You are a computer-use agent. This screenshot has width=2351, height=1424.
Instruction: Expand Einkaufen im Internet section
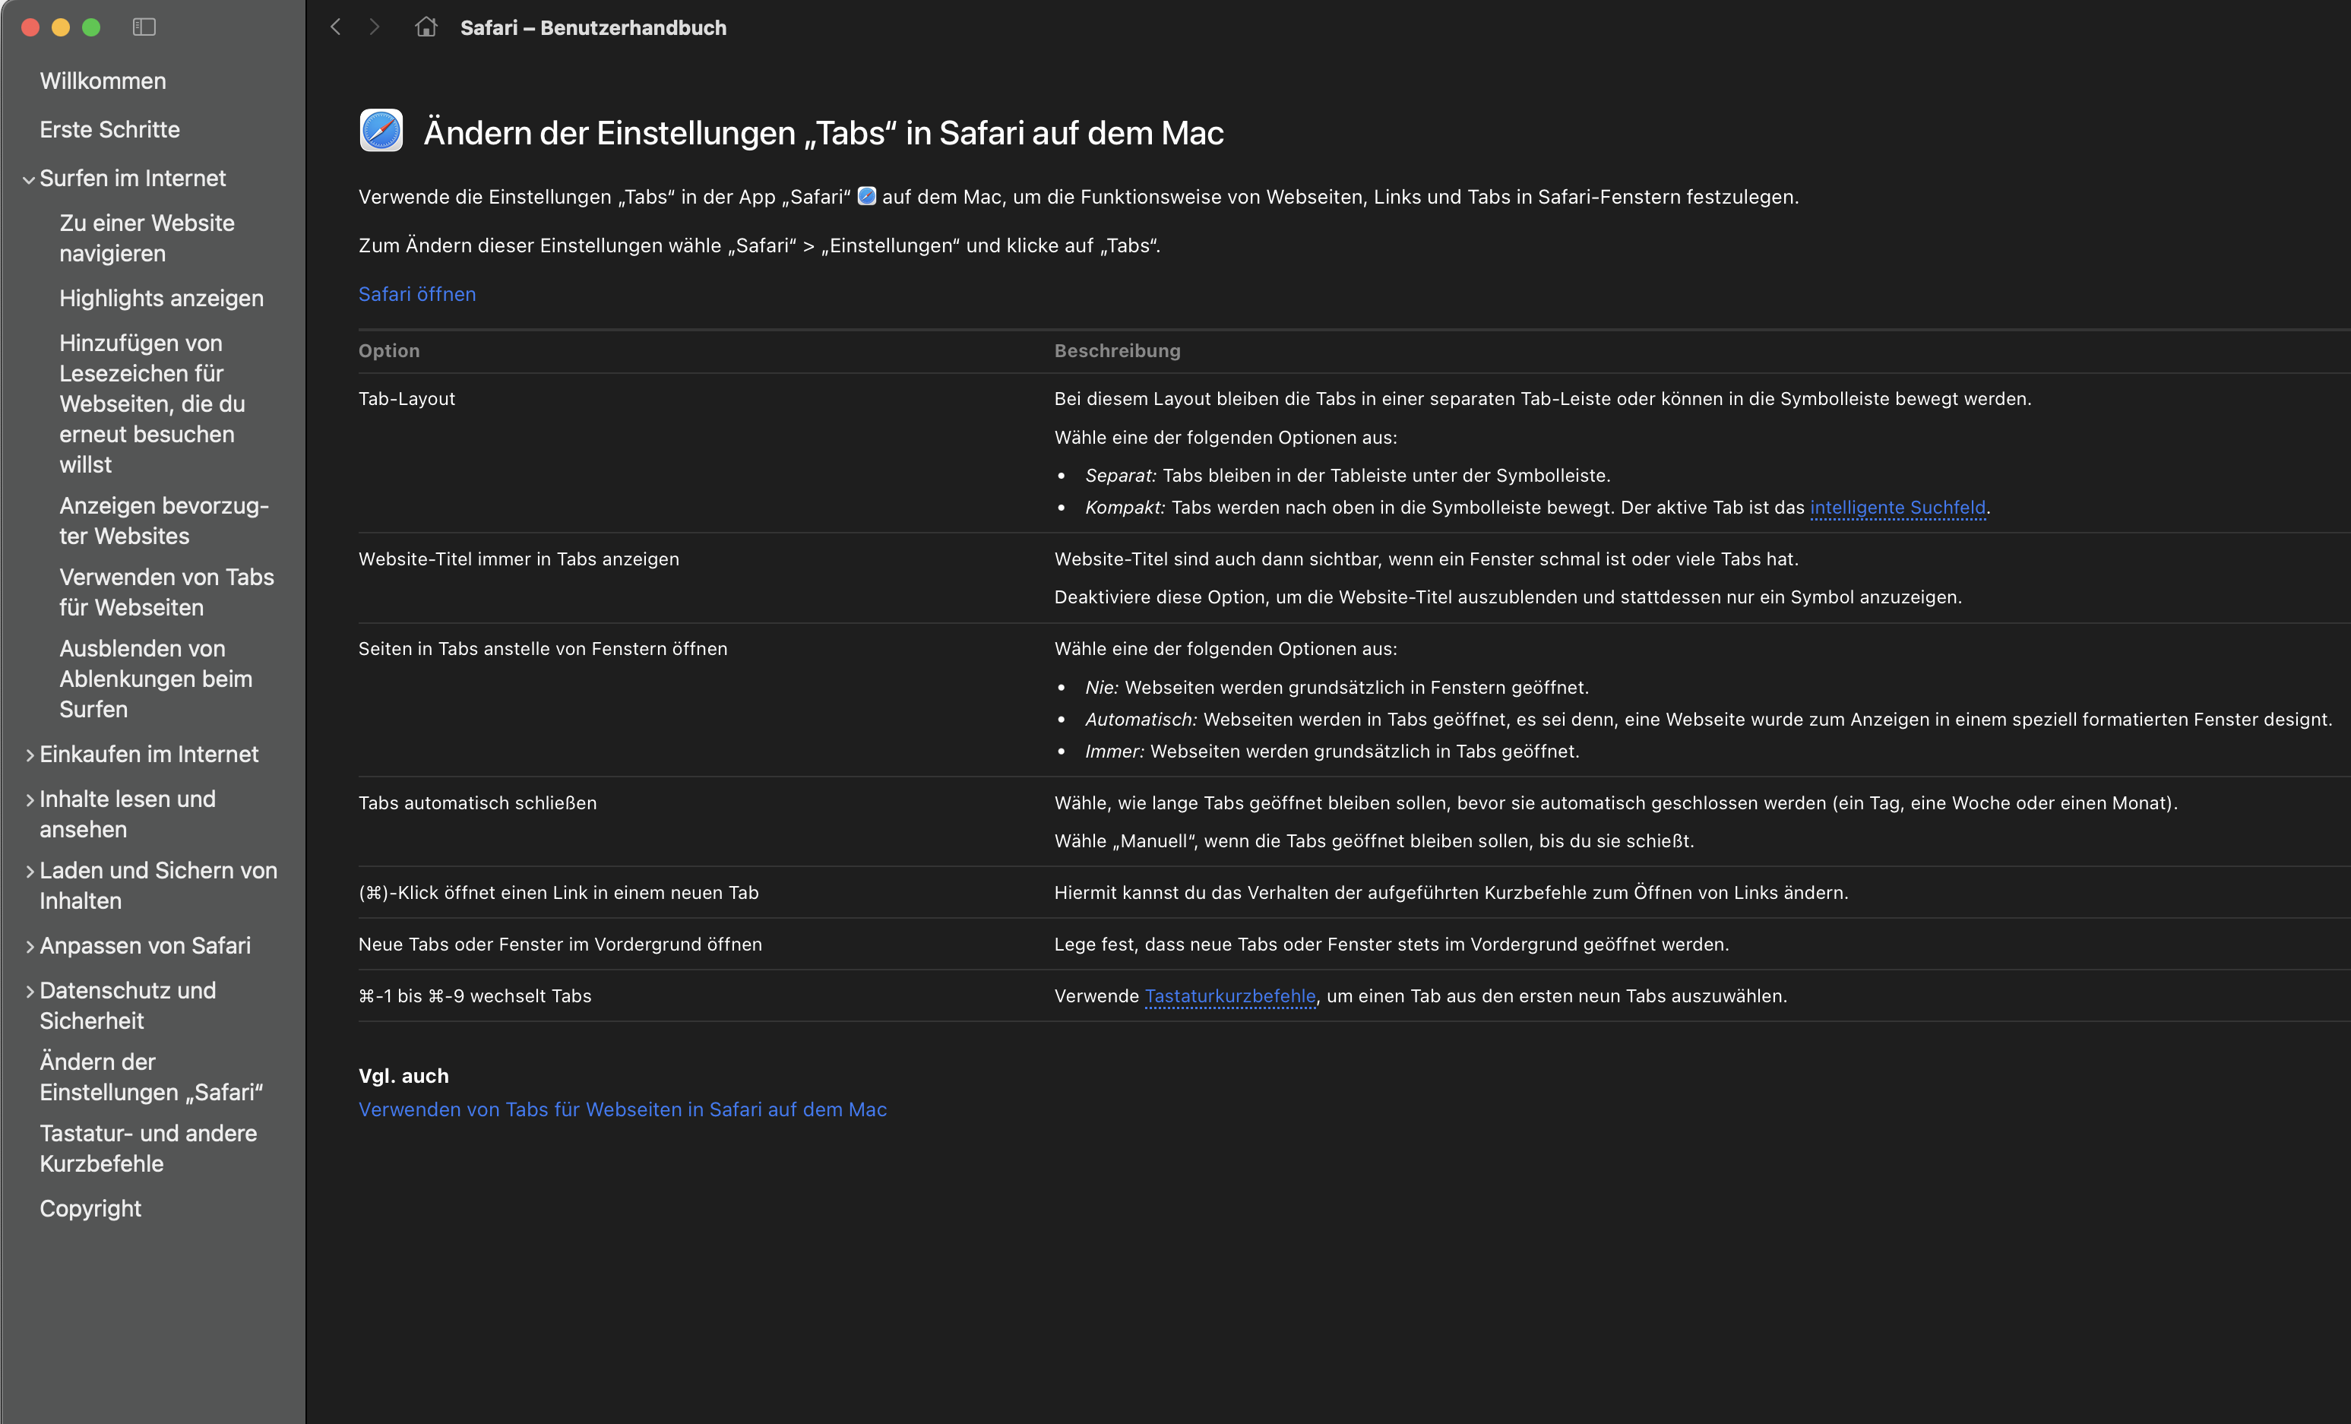(x=30, y=755)
